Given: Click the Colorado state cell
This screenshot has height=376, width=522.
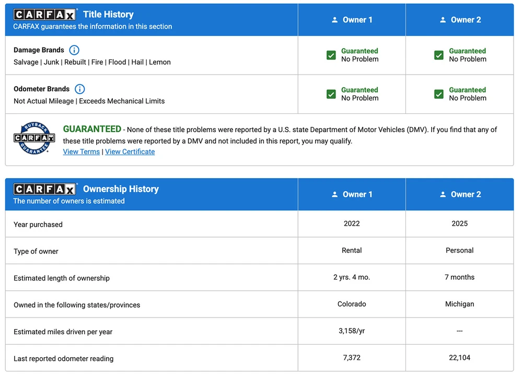Looking at the screenshot, I should pos(352,304).
